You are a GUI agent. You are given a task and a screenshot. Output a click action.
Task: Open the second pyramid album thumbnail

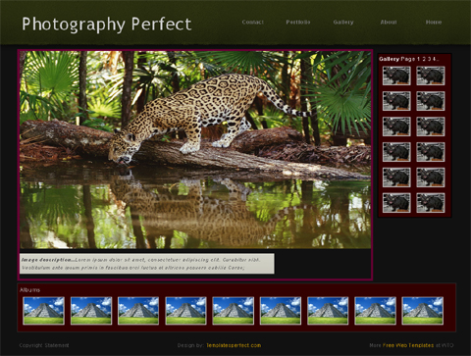tap(91, 311)
